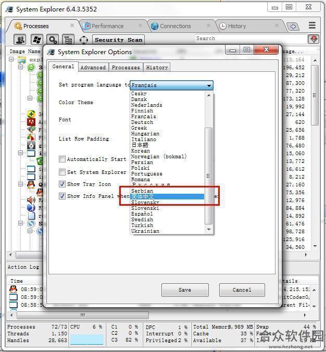This screenshot has width=326, height=352.
Task: Choose Ukrainian from language list
Action: (167, 231)
